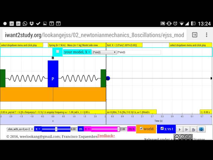Select the blue mass block P

tap(53, 74)
